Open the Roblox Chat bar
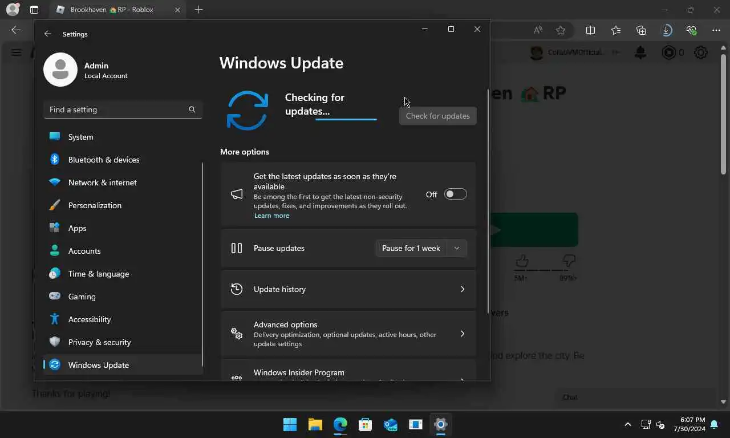The height and width of the screenshot is (438, 730). click(636, 398)
